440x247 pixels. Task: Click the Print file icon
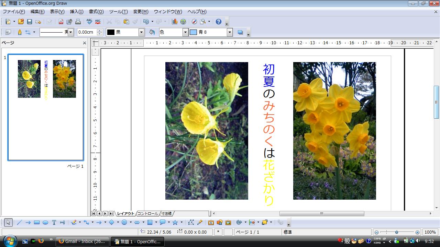point(78,22)
